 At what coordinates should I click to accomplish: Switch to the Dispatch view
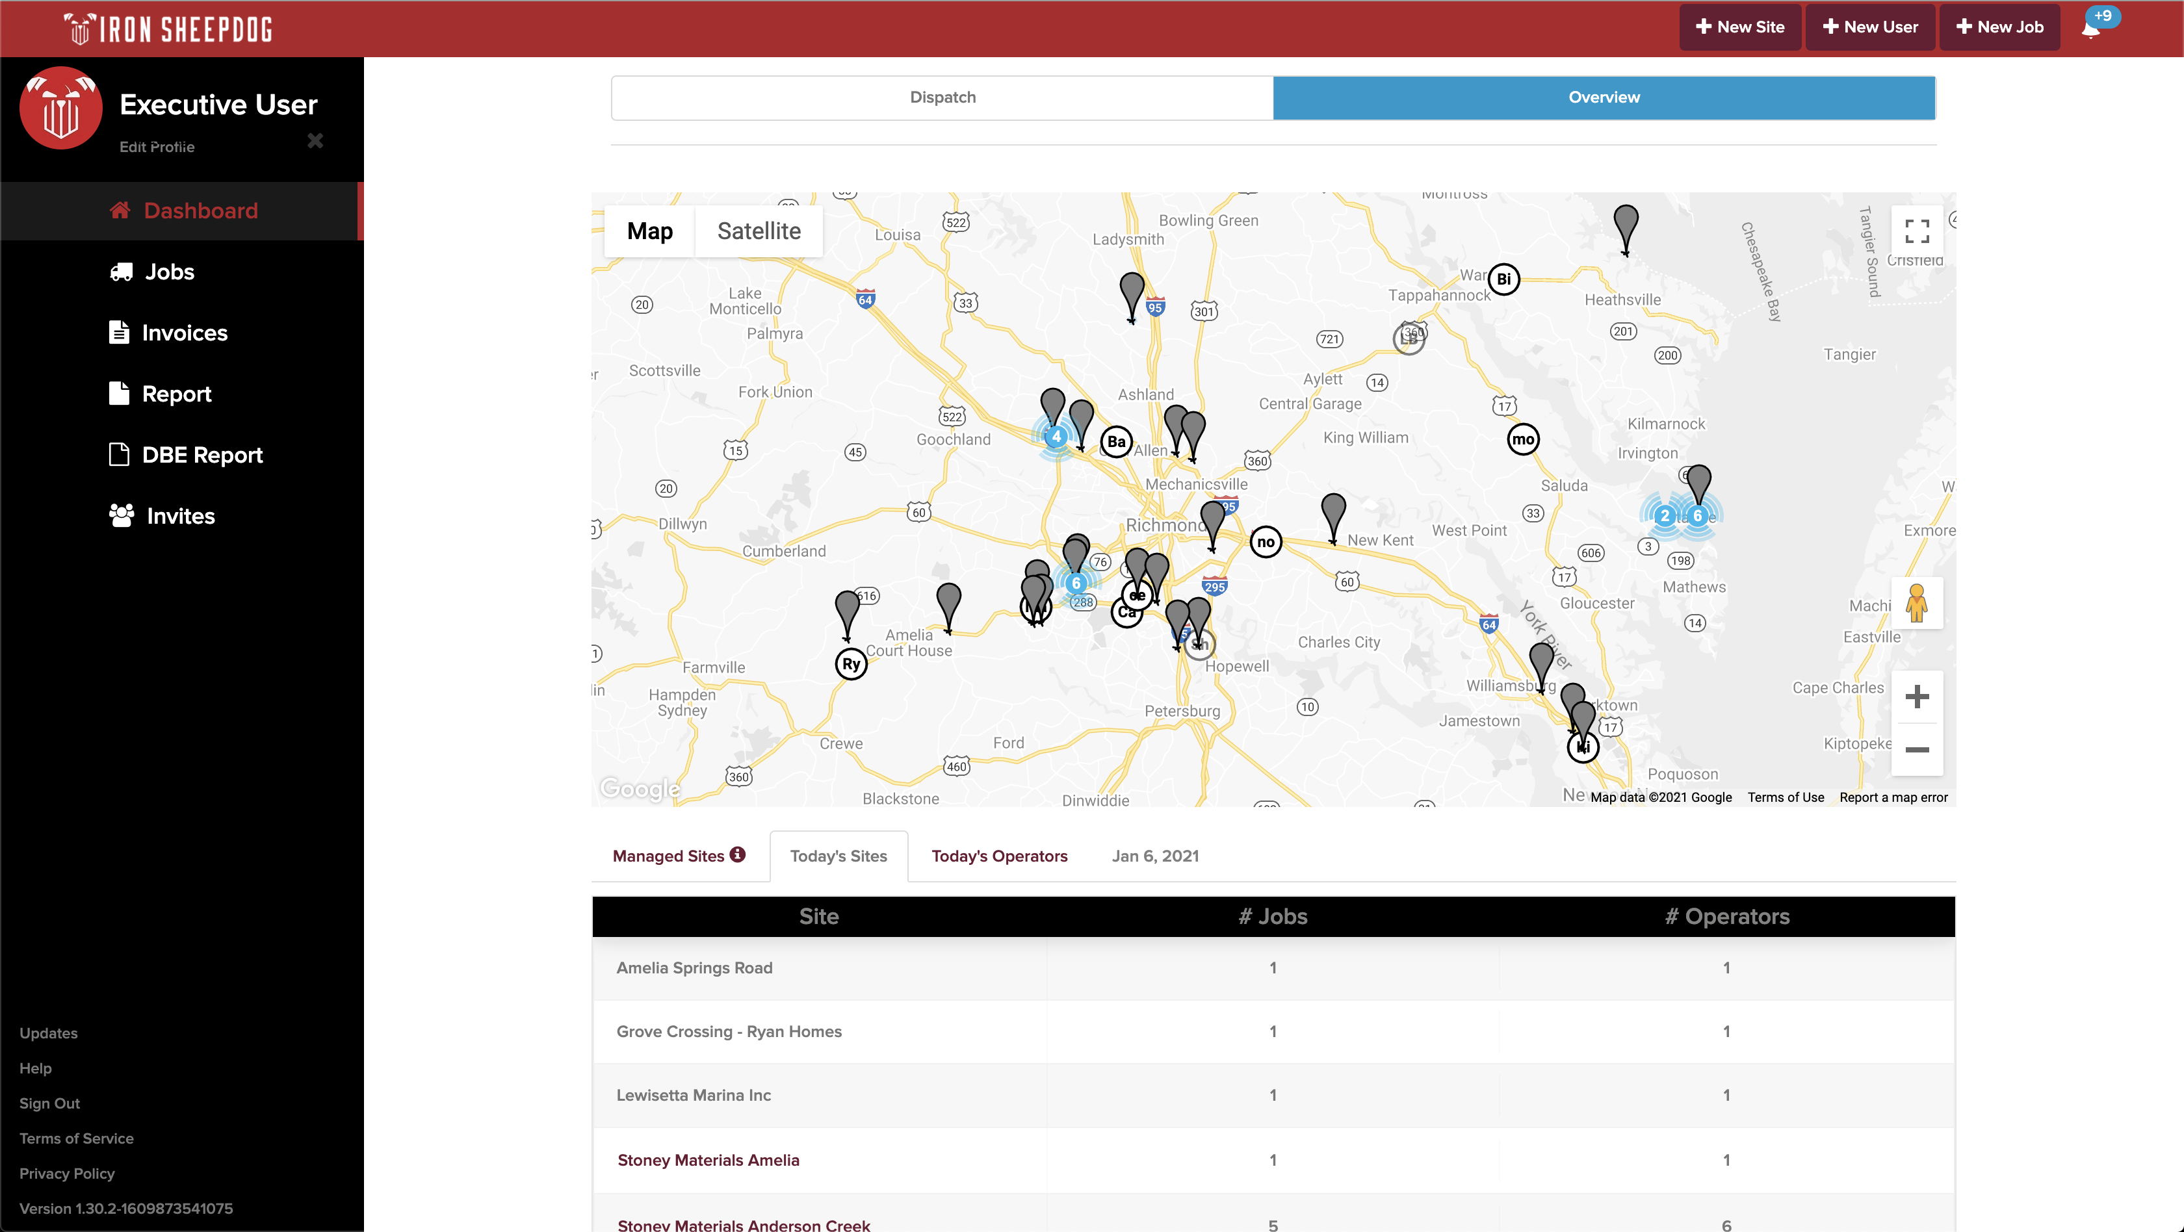[942, 97]
